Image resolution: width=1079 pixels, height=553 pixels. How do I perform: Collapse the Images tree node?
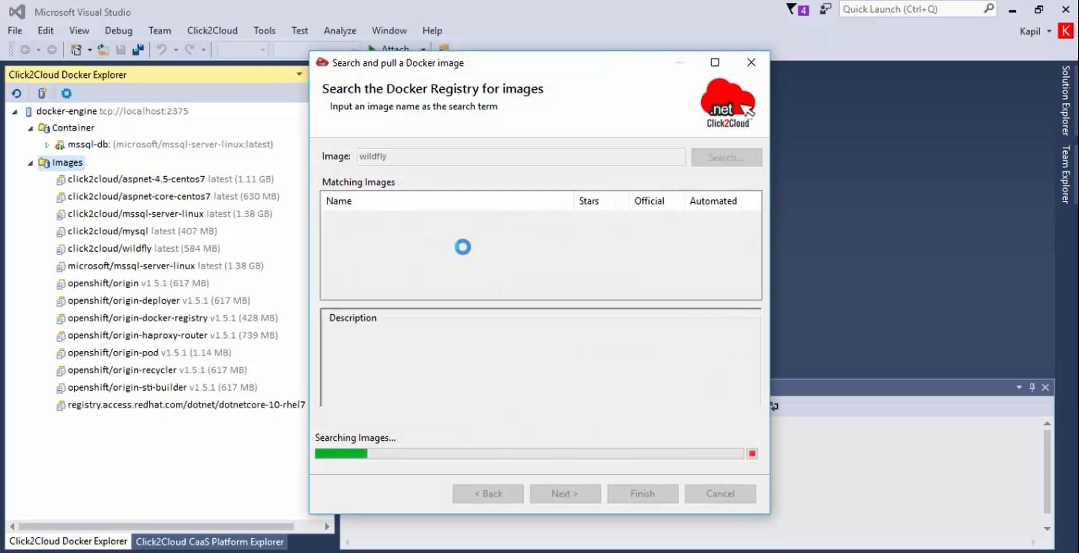click(30, 163)
